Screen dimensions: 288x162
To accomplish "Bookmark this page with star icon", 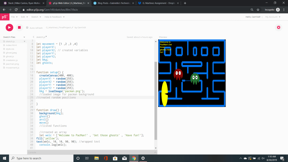I will click(258, 10).
